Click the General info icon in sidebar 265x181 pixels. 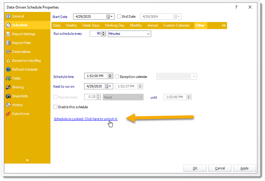[x=8, y=16]
